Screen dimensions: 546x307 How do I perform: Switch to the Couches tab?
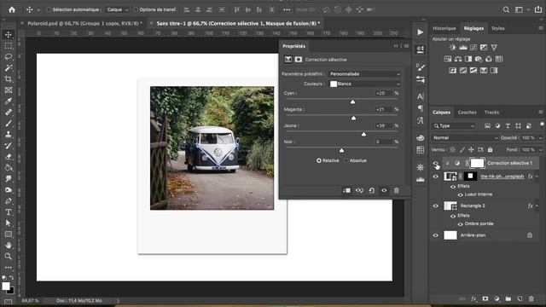(467, 113)
